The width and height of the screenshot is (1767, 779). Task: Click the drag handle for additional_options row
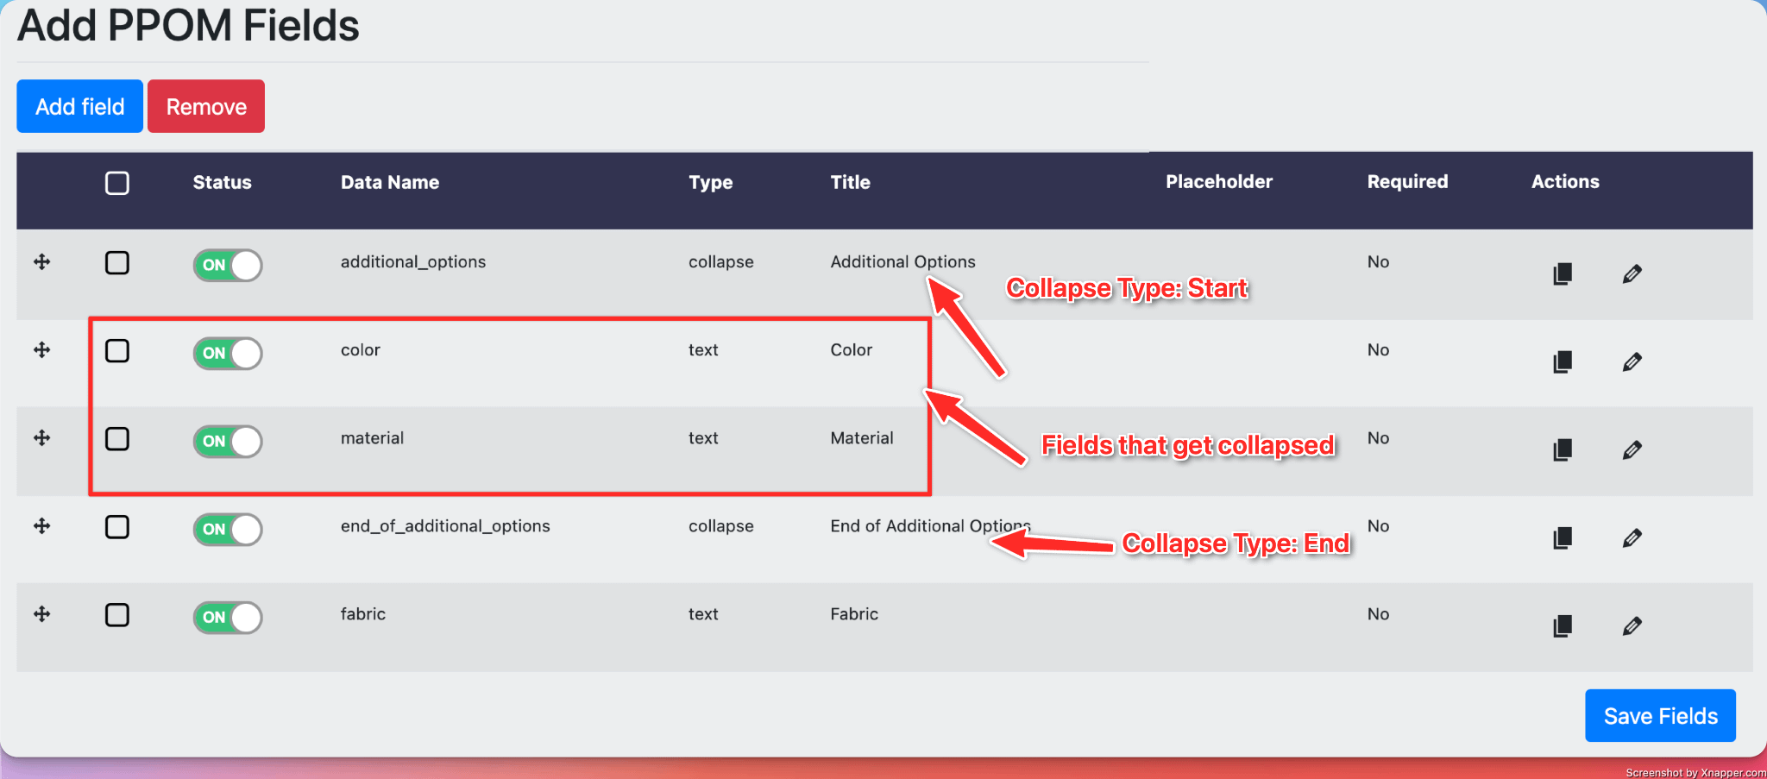point(41,262)
